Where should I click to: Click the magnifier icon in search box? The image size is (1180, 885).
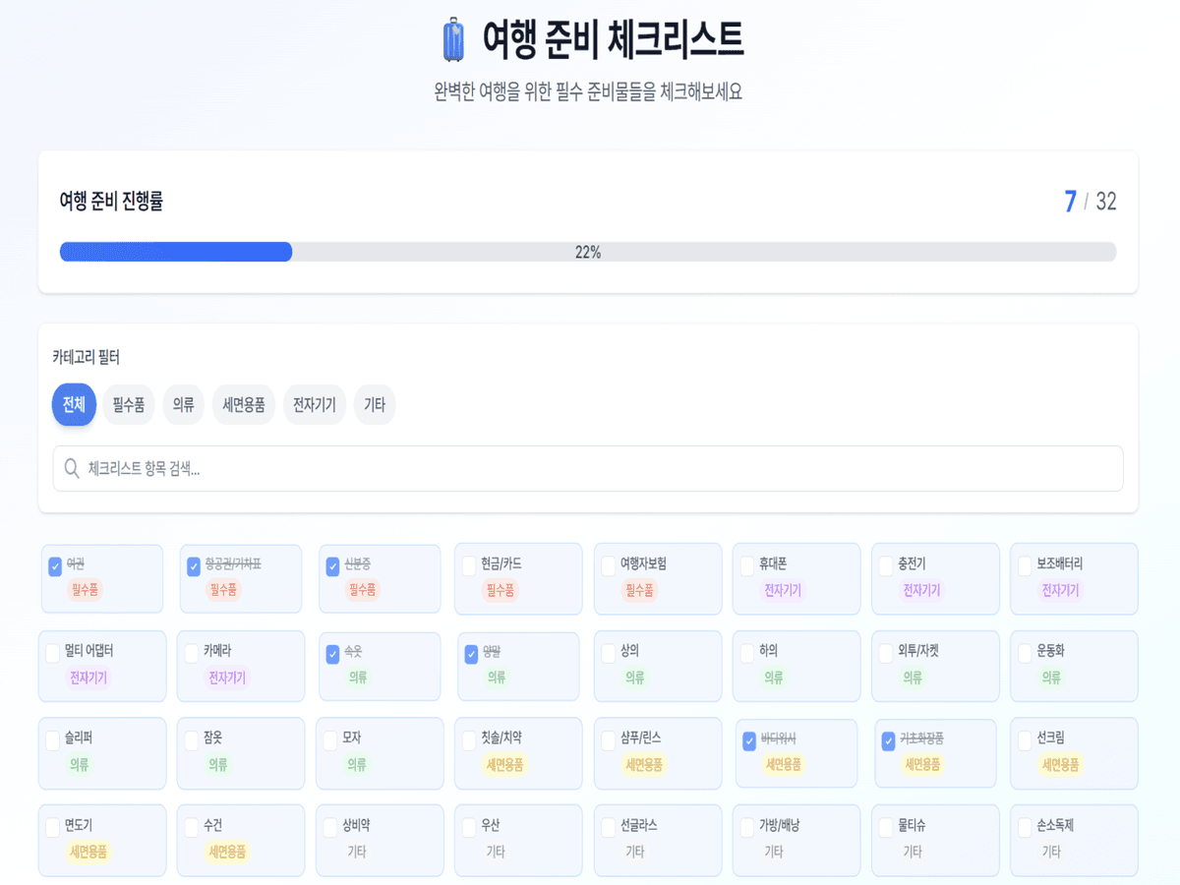72,469
